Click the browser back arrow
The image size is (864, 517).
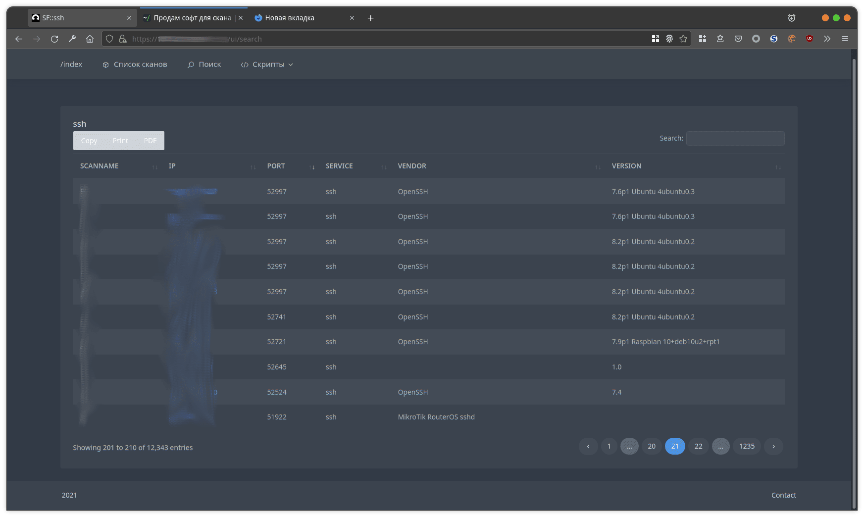19,39
